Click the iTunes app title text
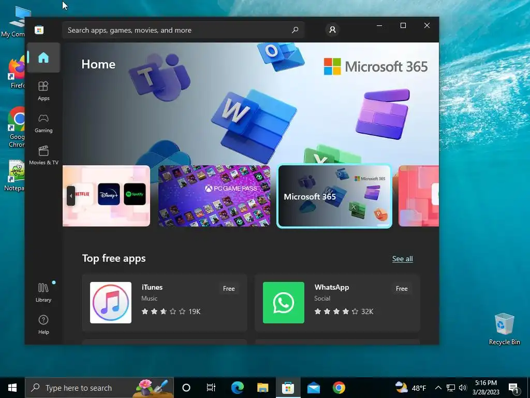 click(x=152, y=287)
